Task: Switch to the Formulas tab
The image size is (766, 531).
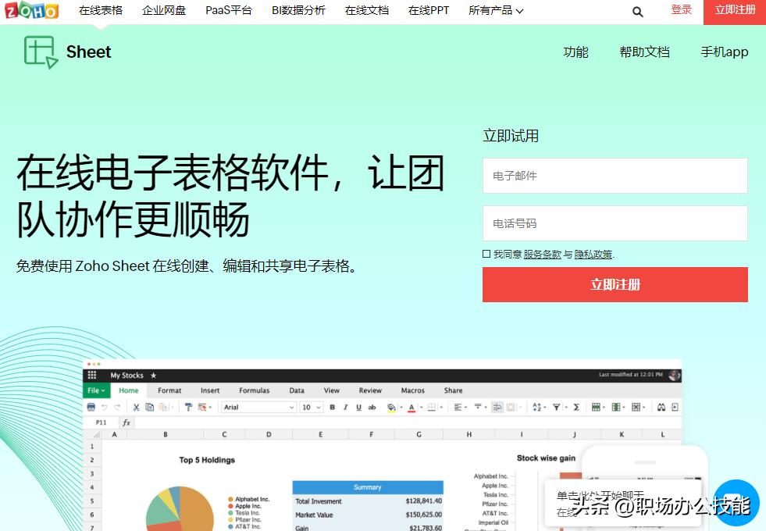Action: coord(255,390)
